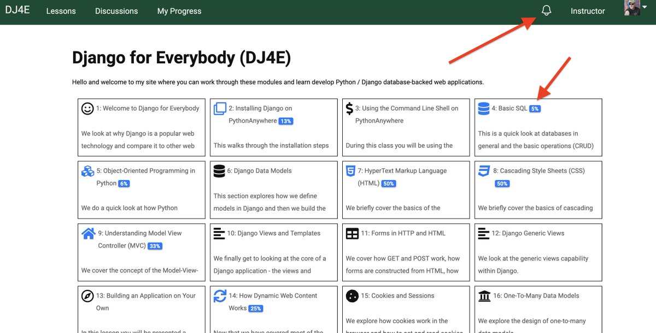The height and width of the screenshot is (333, 656).
Task: Go to My Progress in the navbar
Action: click(x=179, y=11)
